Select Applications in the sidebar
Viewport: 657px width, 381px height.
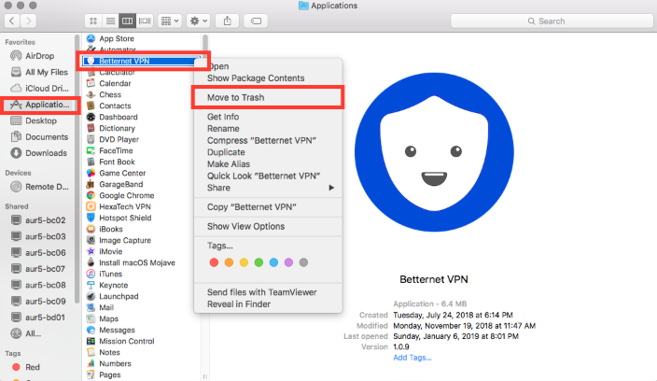(40, 105)
